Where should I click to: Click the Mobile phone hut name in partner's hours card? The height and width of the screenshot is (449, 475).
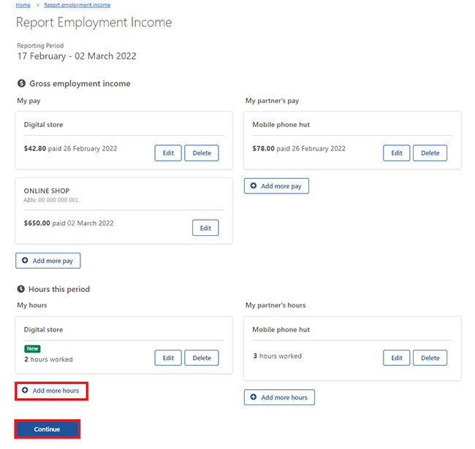[281, 329]
